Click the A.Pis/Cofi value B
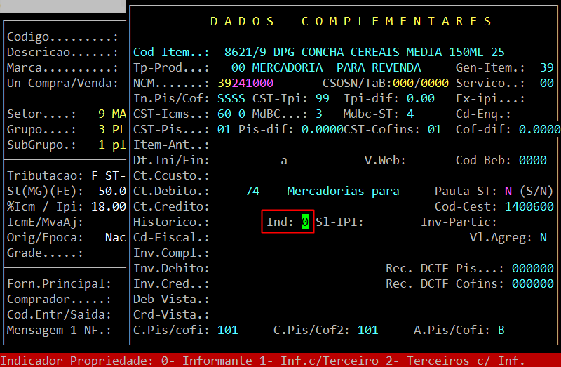This screenshot has height=367, width=561. pos(501,331)
